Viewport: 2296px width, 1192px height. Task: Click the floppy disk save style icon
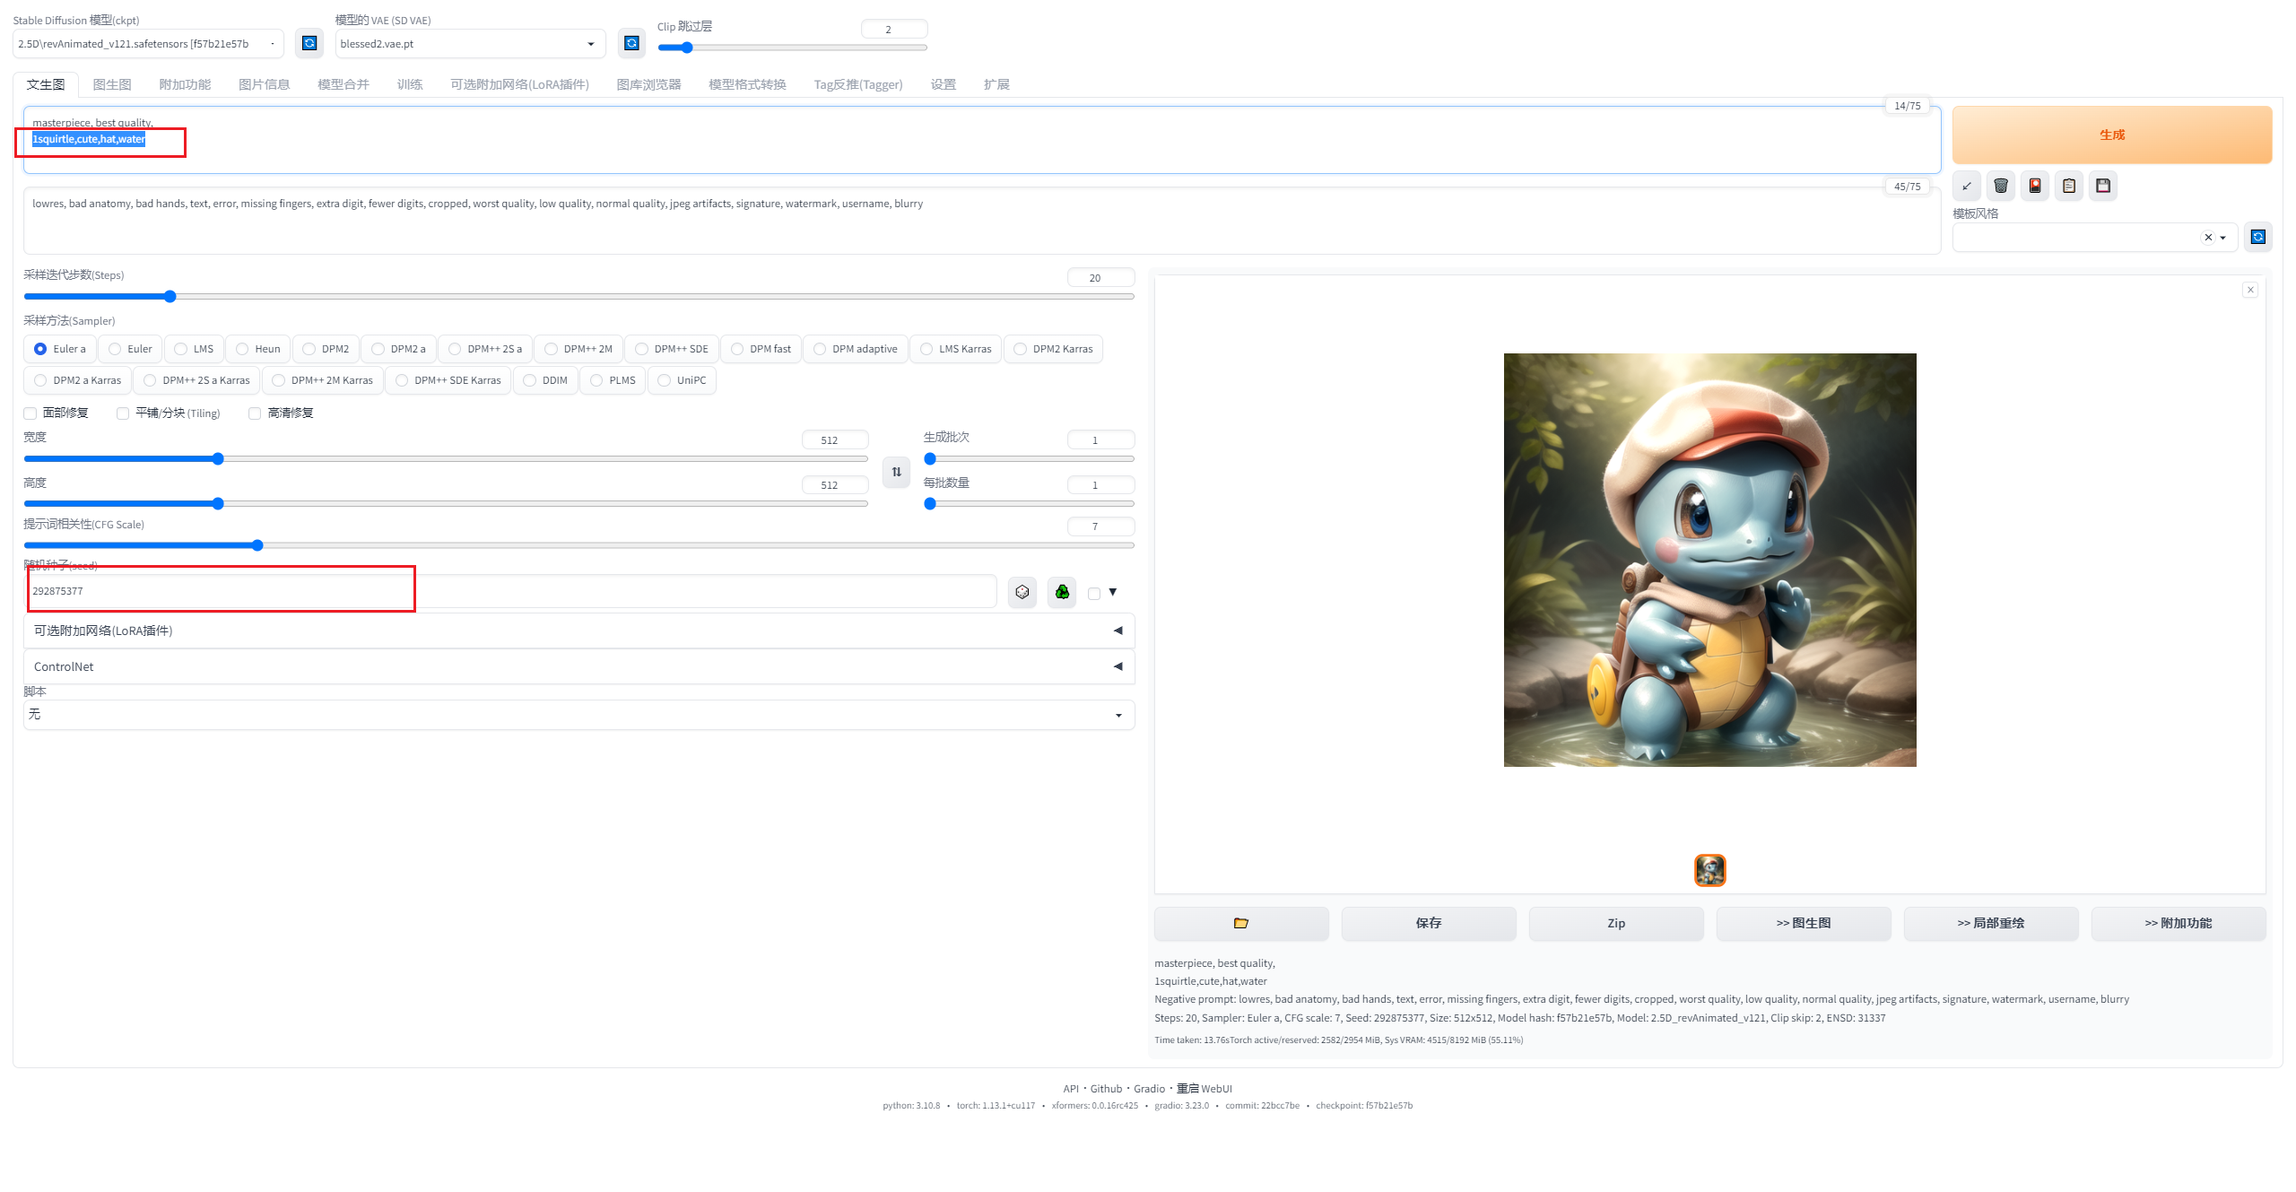pos(2102,186)
